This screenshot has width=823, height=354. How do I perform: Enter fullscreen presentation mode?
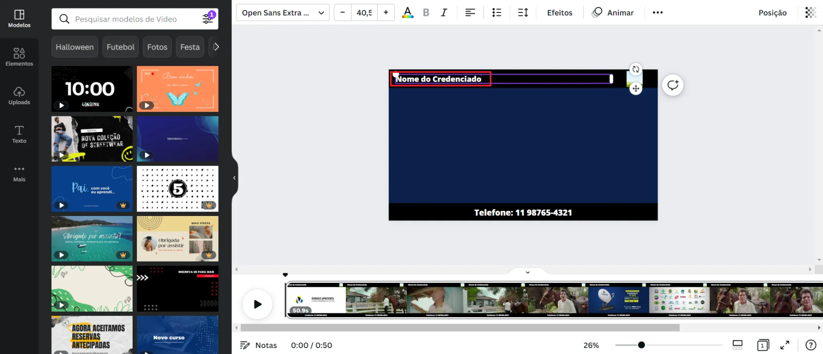pos(785,345)
